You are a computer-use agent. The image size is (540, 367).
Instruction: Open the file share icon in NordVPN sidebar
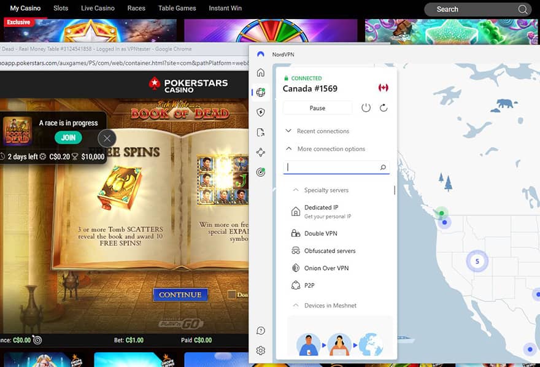coord(261,132)
